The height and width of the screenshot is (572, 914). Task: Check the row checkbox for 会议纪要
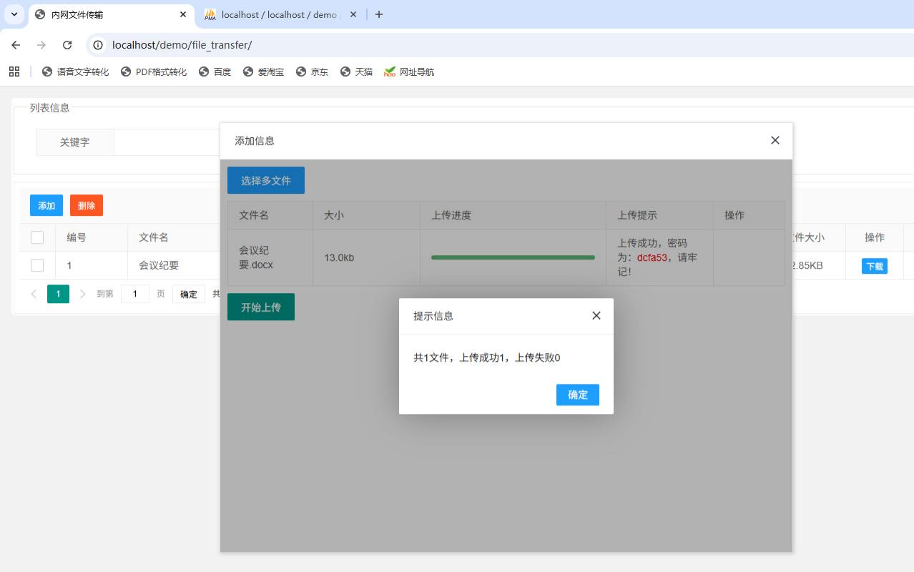(37, 265)
